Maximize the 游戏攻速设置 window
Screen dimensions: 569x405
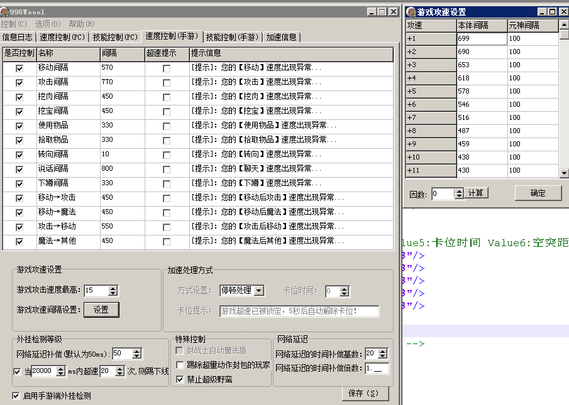[x=552, y=11]
